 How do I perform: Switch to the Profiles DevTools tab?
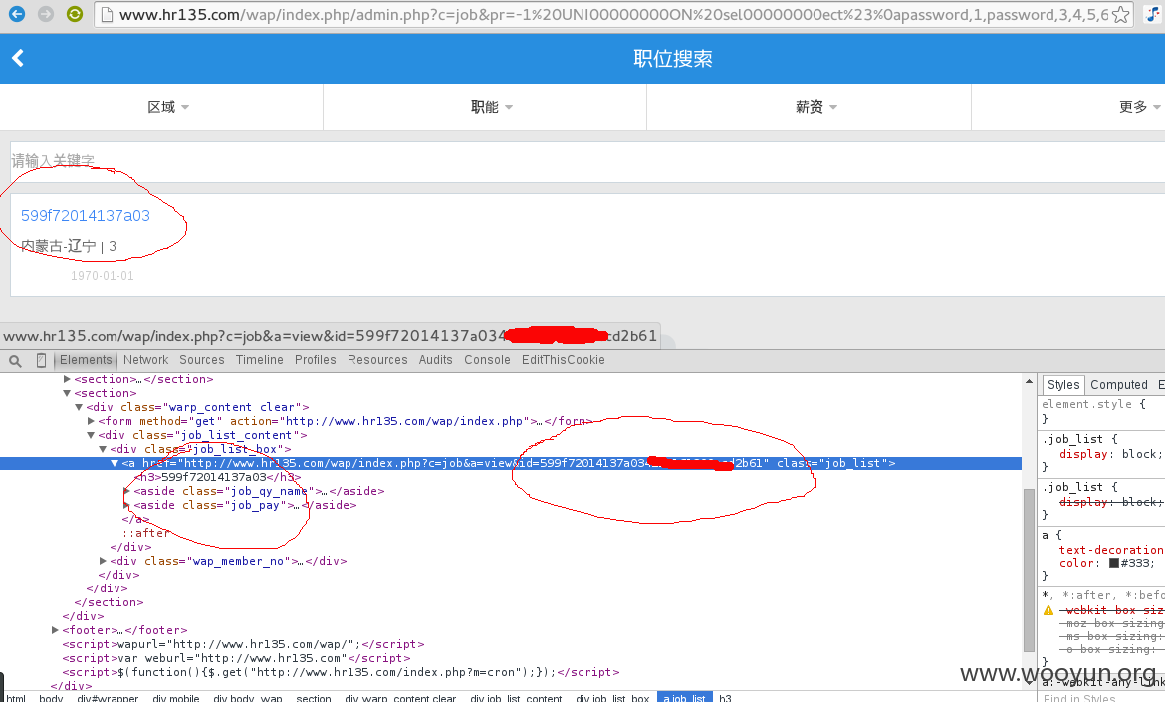coord(315,360)
